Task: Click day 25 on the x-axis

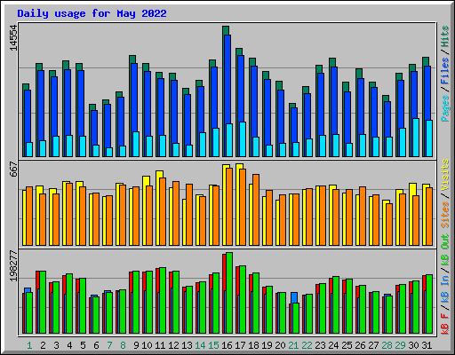Action: pos(347,345)
